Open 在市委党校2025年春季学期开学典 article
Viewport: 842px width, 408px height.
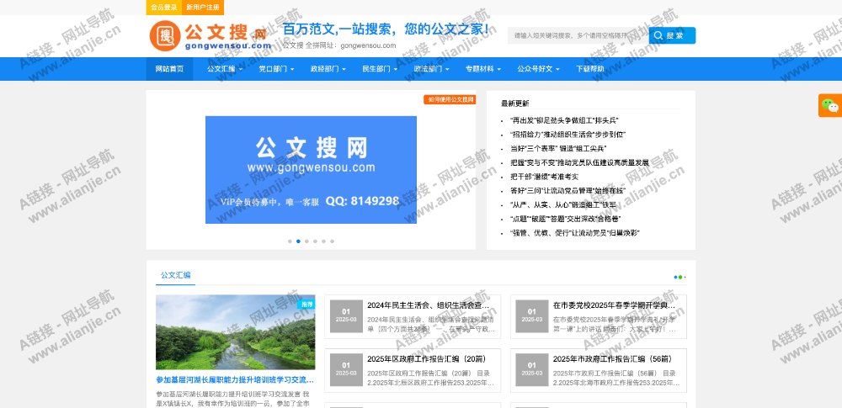pos(614,305)
